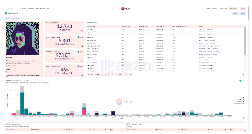Click the XCOPY artwork thumbnail
Viewport: 252px width, 134px height.
coord(22,39)
